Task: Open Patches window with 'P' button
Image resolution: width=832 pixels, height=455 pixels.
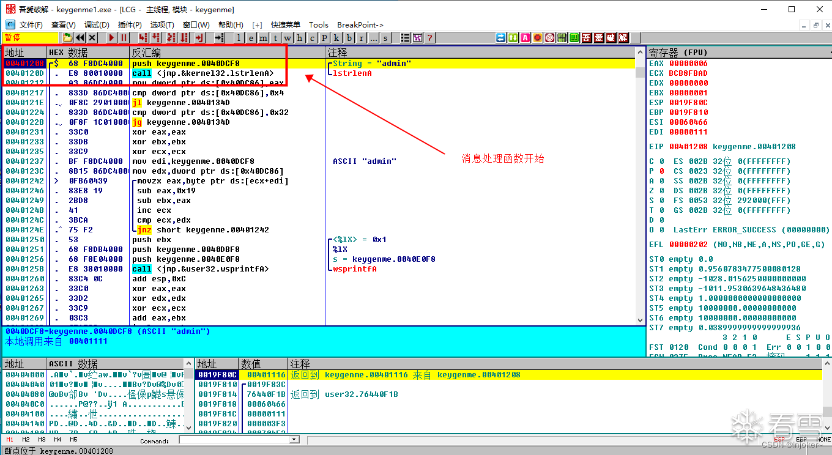Action: (x=324, y=38)
